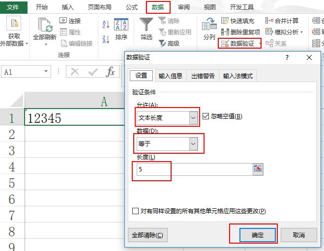Enable apply changes to all same-settings cells
This screenshot has height=251, width=324.
pos(136,211)
